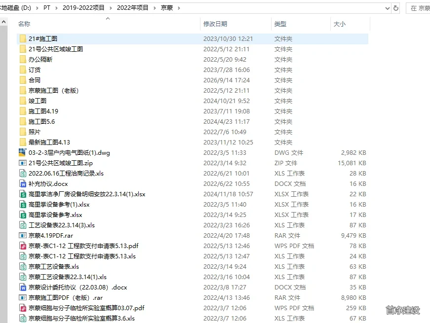This screenshot has height=323, width=430.
Task: Click the DWG 文件 type cell
Action: tap(288, 152)
